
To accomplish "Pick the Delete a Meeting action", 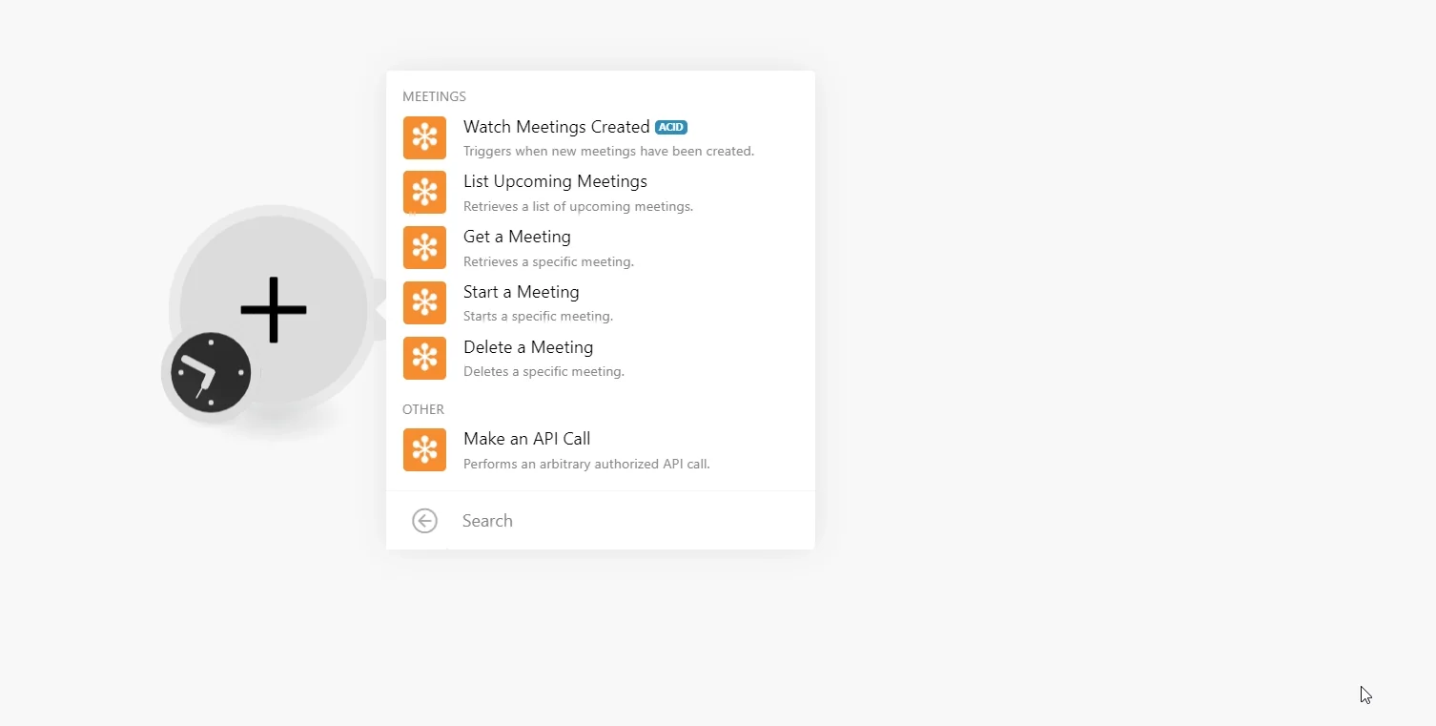I will tap(601, 358).
